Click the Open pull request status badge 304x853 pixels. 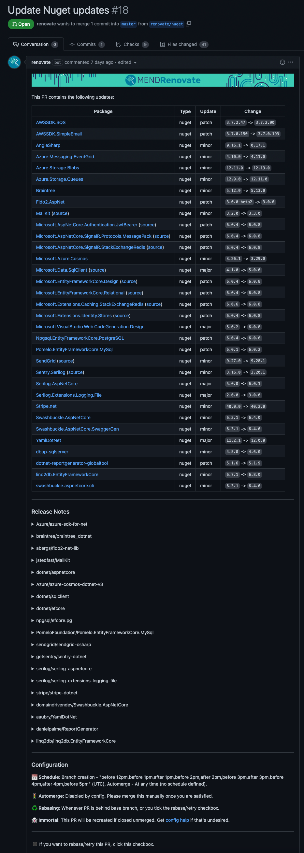pyautogui.click(x=21, y=24)
